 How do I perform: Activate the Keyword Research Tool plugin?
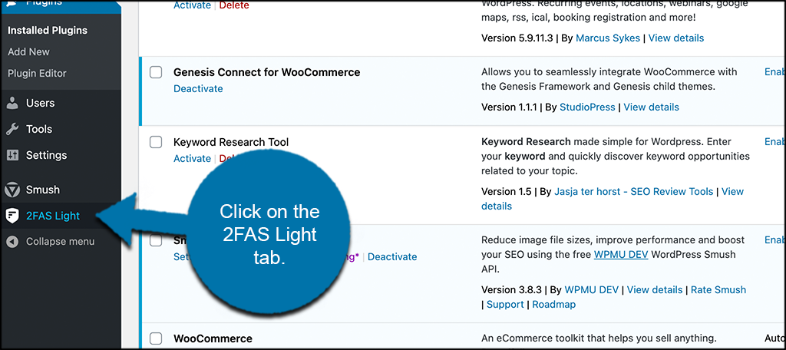point(192,159)
